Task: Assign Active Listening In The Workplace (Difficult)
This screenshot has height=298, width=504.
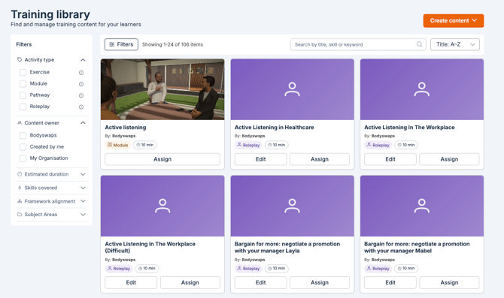Action: coord(190,282)
